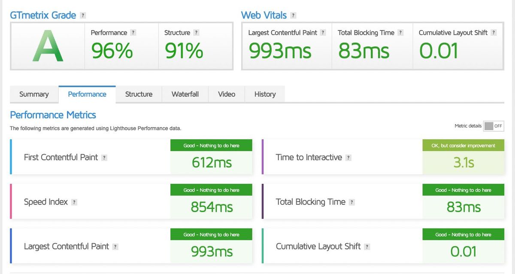
Task: Select the Structure tab
Action: point(139,94)
